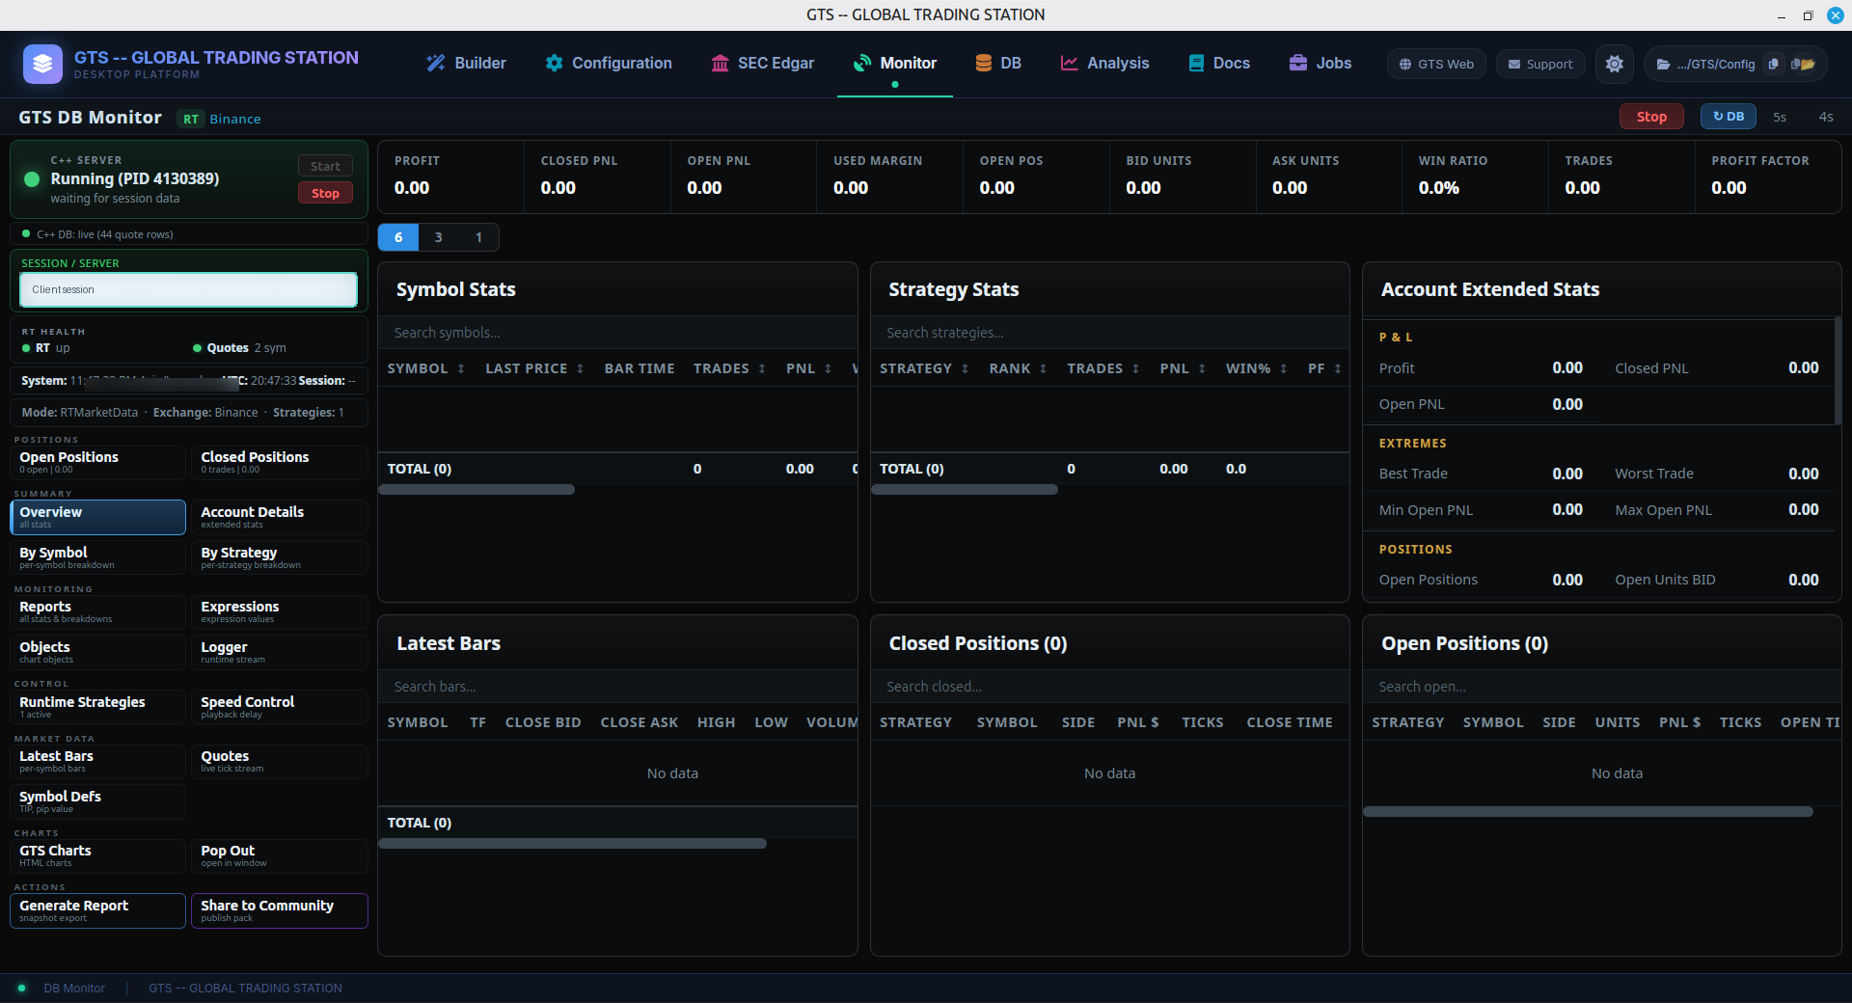Toggle the DB refresh button
This screenshot has width=1852, height=1003.
(x=1728, y=117)
